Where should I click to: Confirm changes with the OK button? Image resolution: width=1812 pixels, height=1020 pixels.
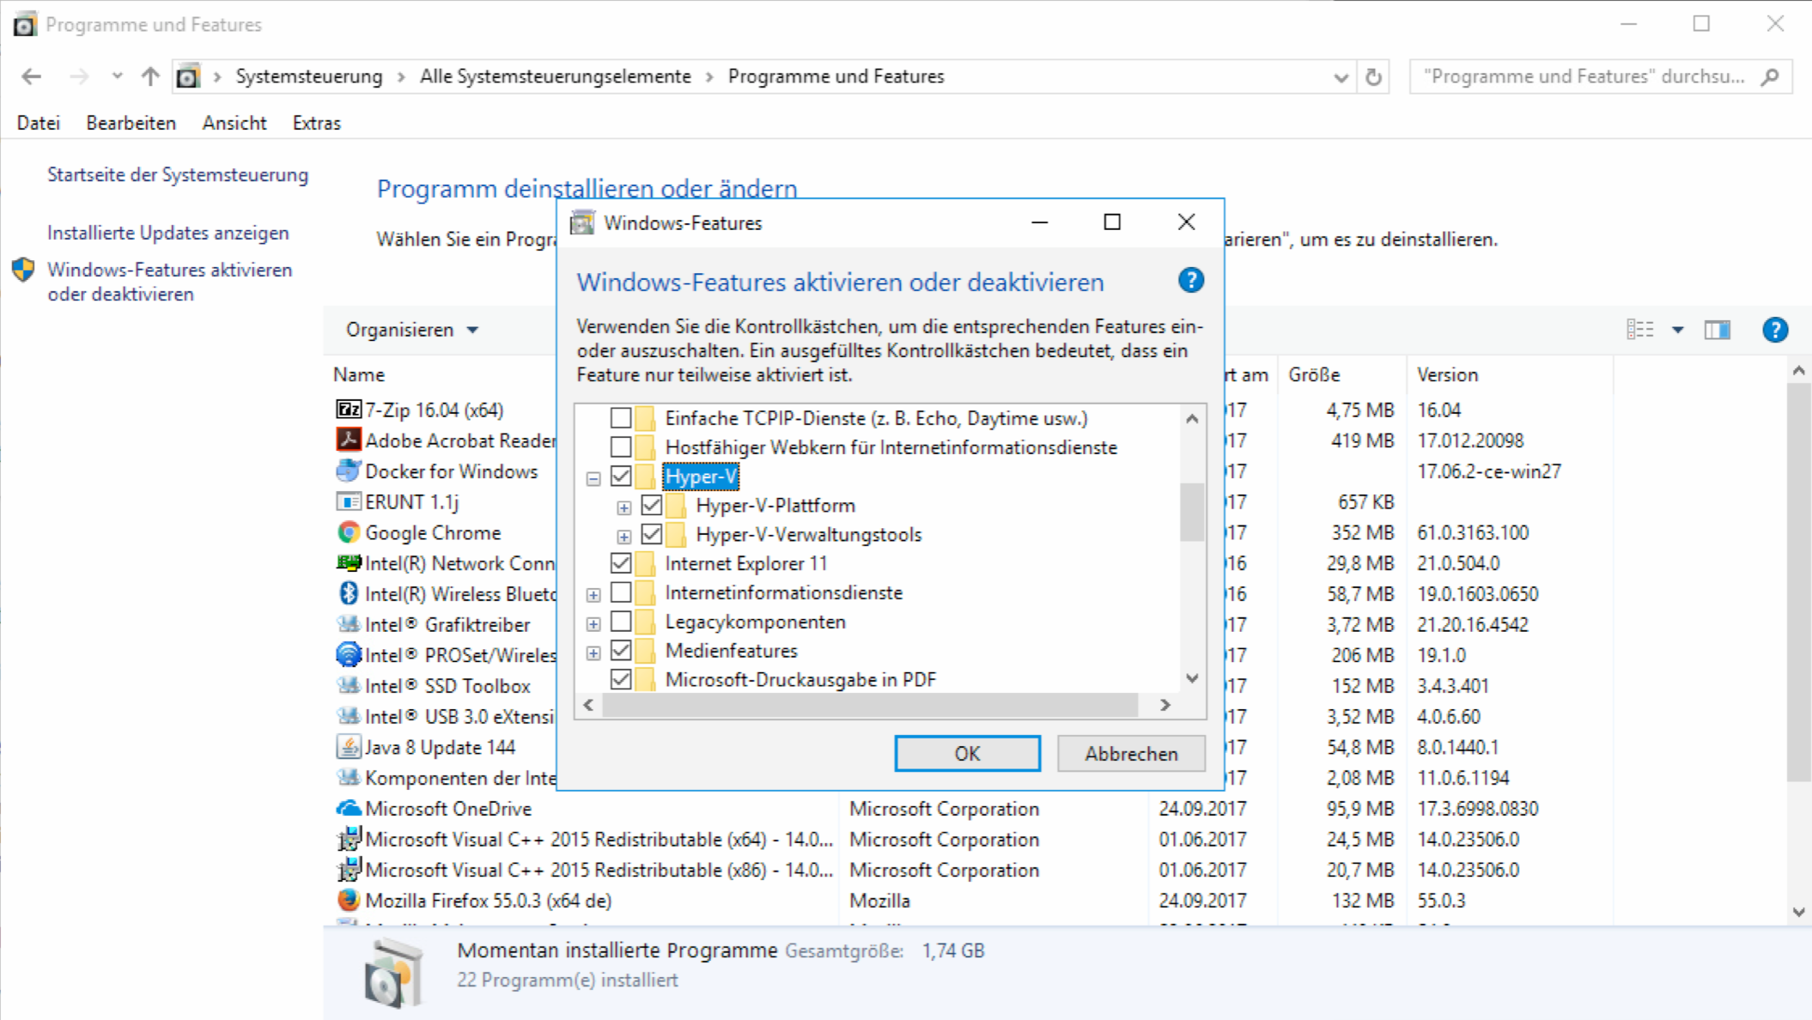click(967, 753)
